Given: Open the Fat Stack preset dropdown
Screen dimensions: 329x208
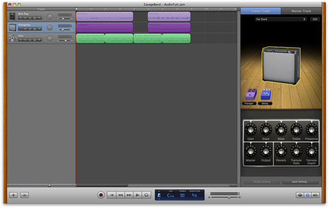Looking at the screenshot, I should pos(281,19).
